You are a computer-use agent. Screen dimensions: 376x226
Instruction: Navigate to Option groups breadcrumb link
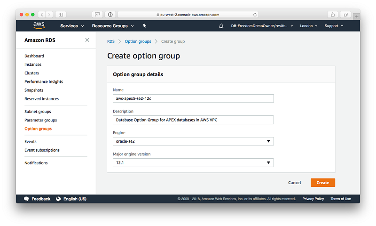[x=138, y=41]
